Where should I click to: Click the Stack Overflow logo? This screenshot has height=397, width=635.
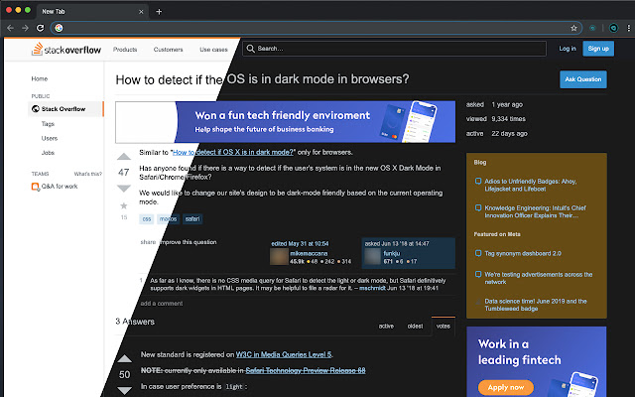point(64,49)
